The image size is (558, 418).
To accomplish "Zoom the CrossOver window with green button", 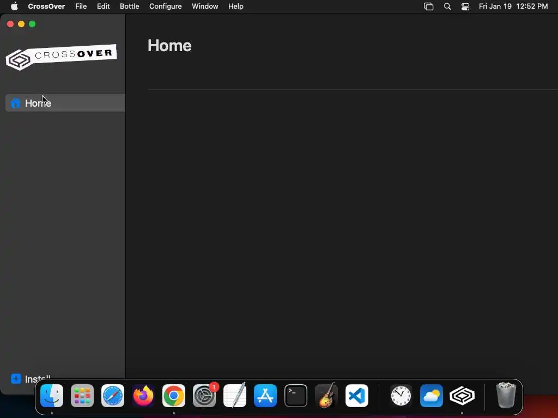I will 32,24.
